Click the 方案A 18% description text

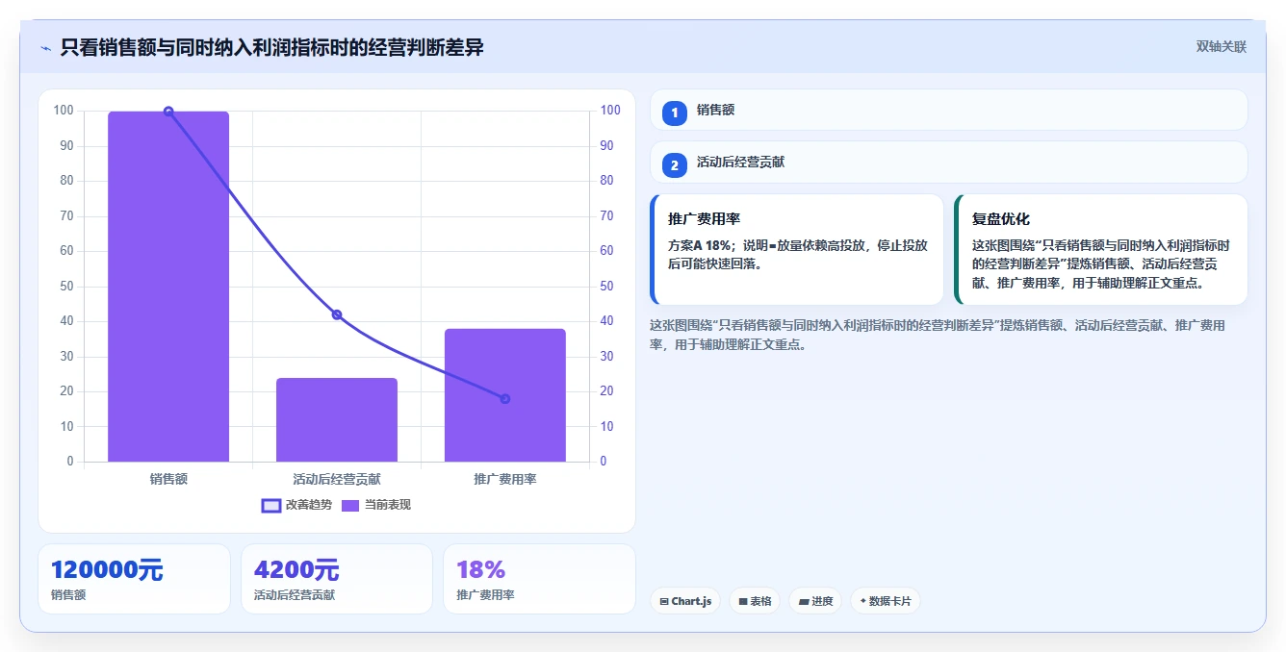point(798,255)
